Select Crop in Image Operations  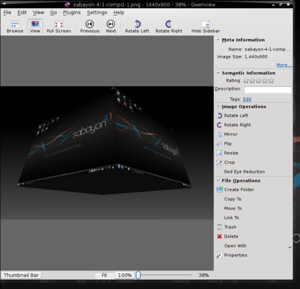(x=229, y=162)
